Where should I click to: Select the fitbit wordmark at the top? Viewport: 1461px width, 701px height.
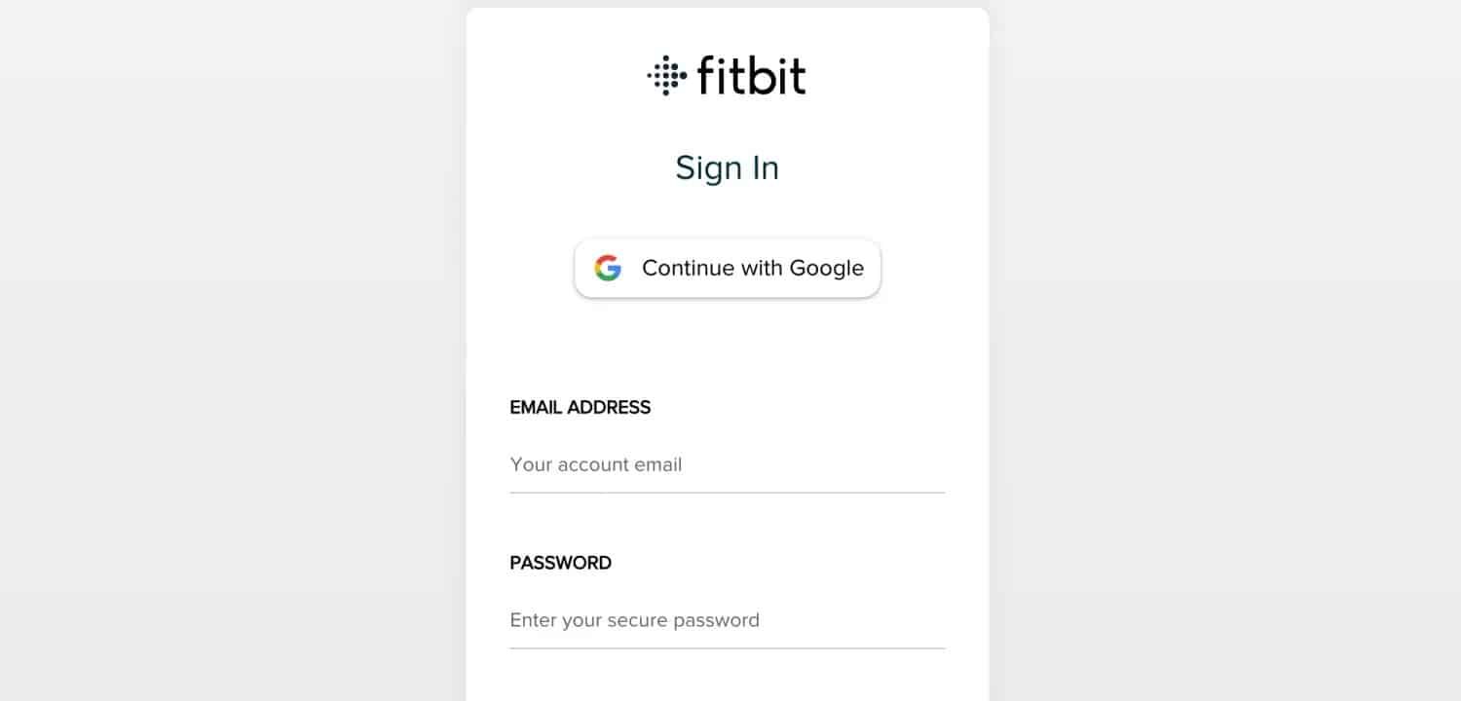coord(752,75)
